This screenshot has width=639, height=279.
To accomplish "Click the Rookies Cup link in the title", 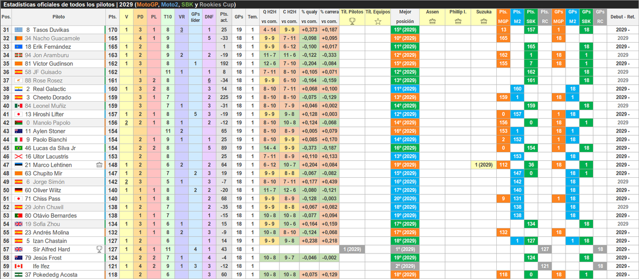I will point(217,4).
